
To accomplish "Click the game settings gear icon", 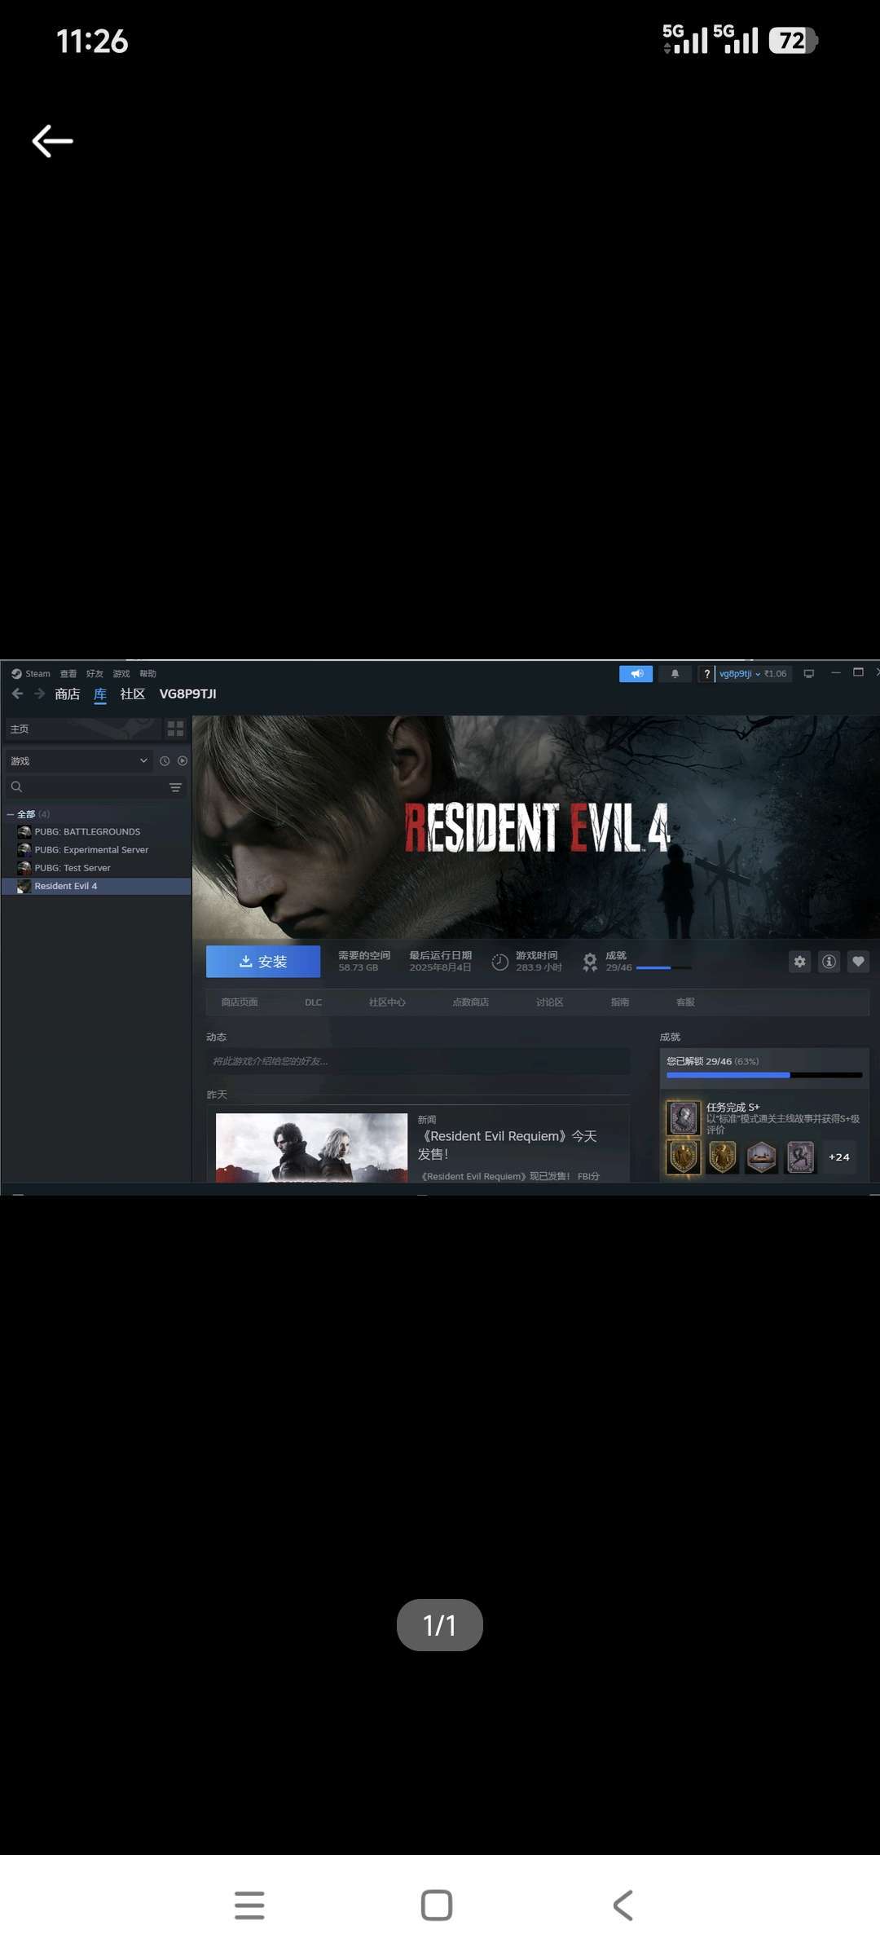I will coord(799,962).
